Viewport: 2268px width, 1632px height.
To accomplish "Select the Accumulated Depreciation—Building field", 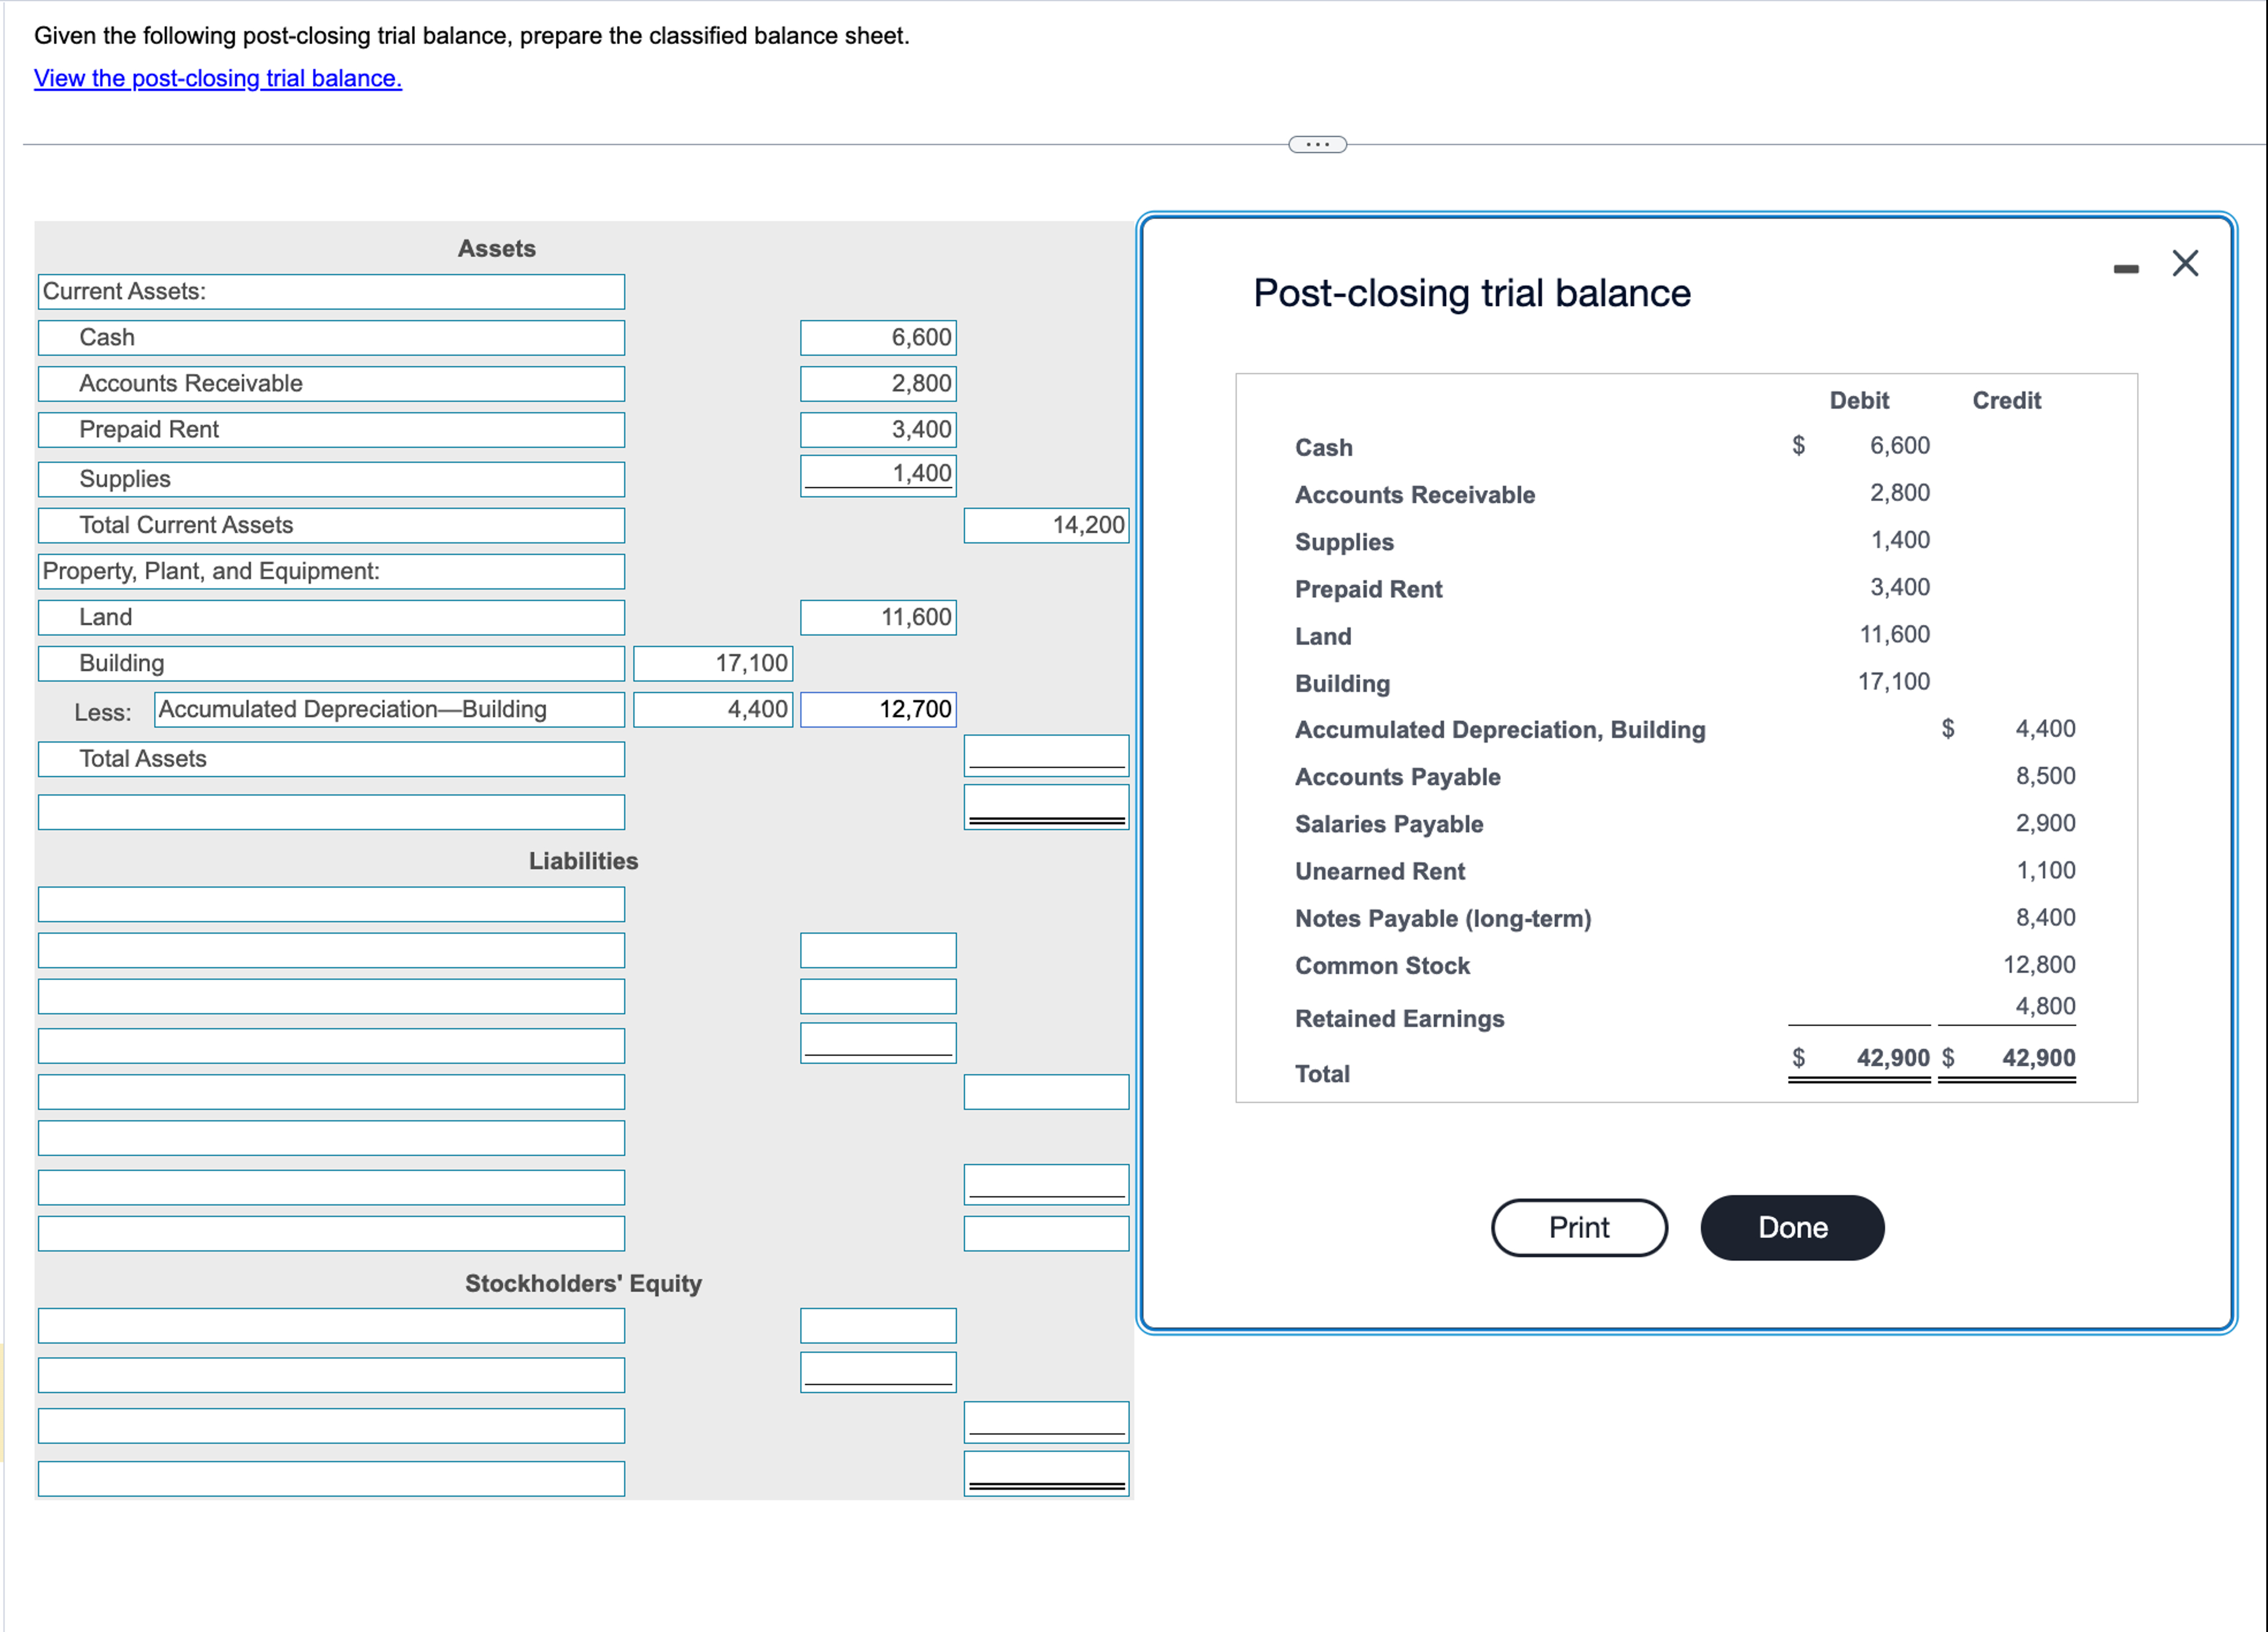I will point(390,709).
